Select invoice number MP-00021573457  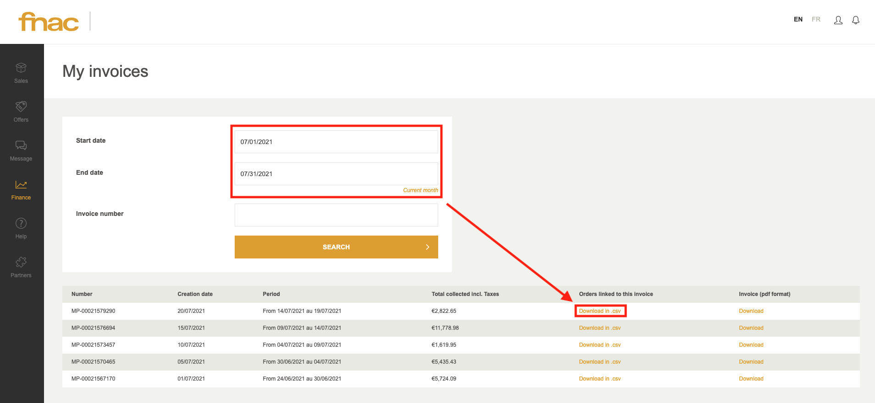point(94,345)
